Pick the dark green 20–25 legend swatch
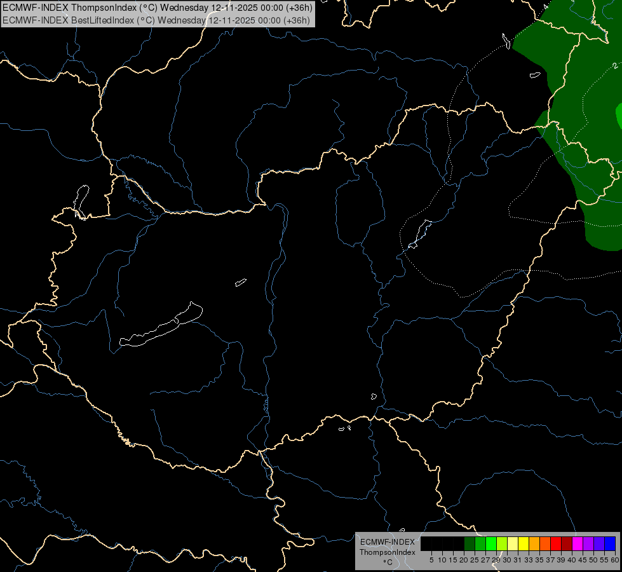 coord(470,543)
